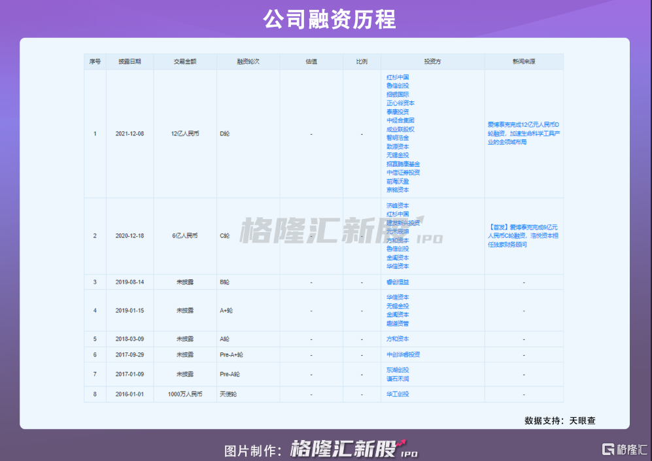Screen dimensions: 652x461
Task: Click the 融资轮次 column header
Action: [248, 61]
